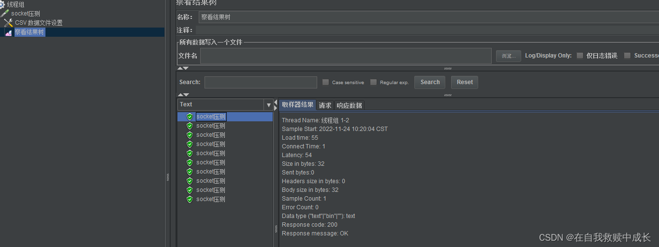
Task: Click the Search button
Action: (x=430, y=82)
